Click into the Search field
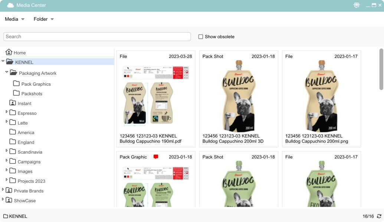384x222 pixels. click(97, 37)
